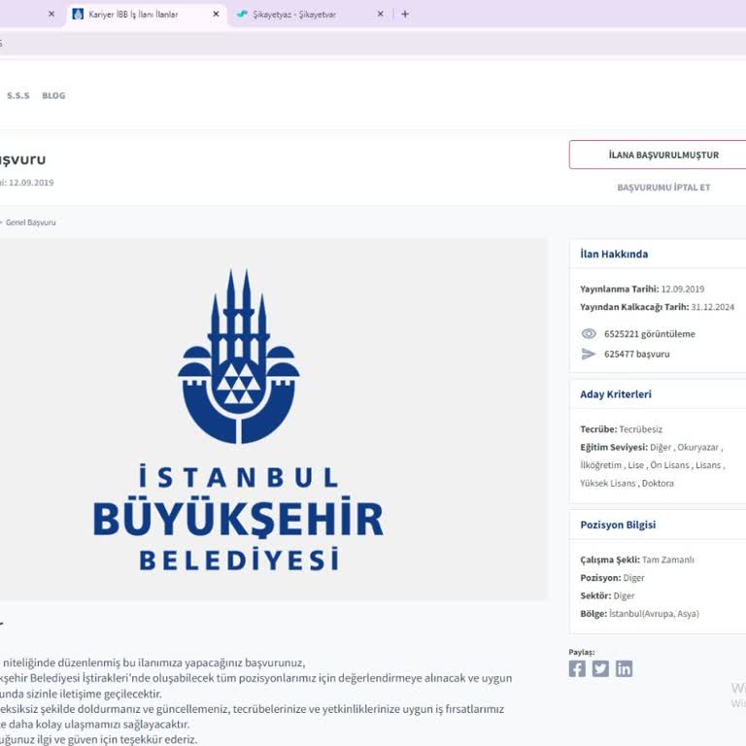This screenshot has height=746, width=746.
Task: Open a new browser tab with plus button
Action: 405,15
